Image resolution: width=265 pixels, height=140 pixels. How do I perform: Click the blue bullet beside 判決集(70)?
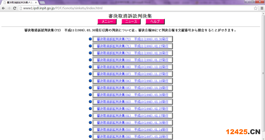pyautogui.click(x=90, y=53)
